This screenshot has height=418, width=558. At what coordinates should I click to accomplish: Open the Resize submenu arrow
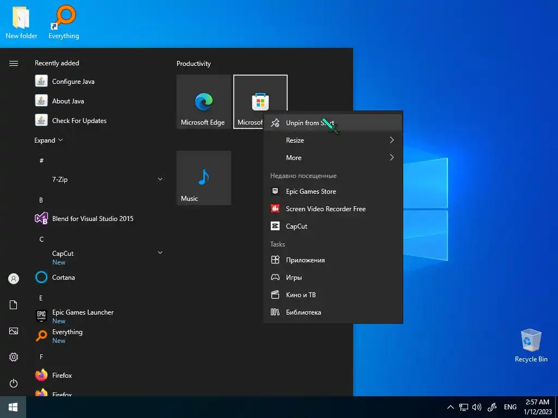point(392,140)
